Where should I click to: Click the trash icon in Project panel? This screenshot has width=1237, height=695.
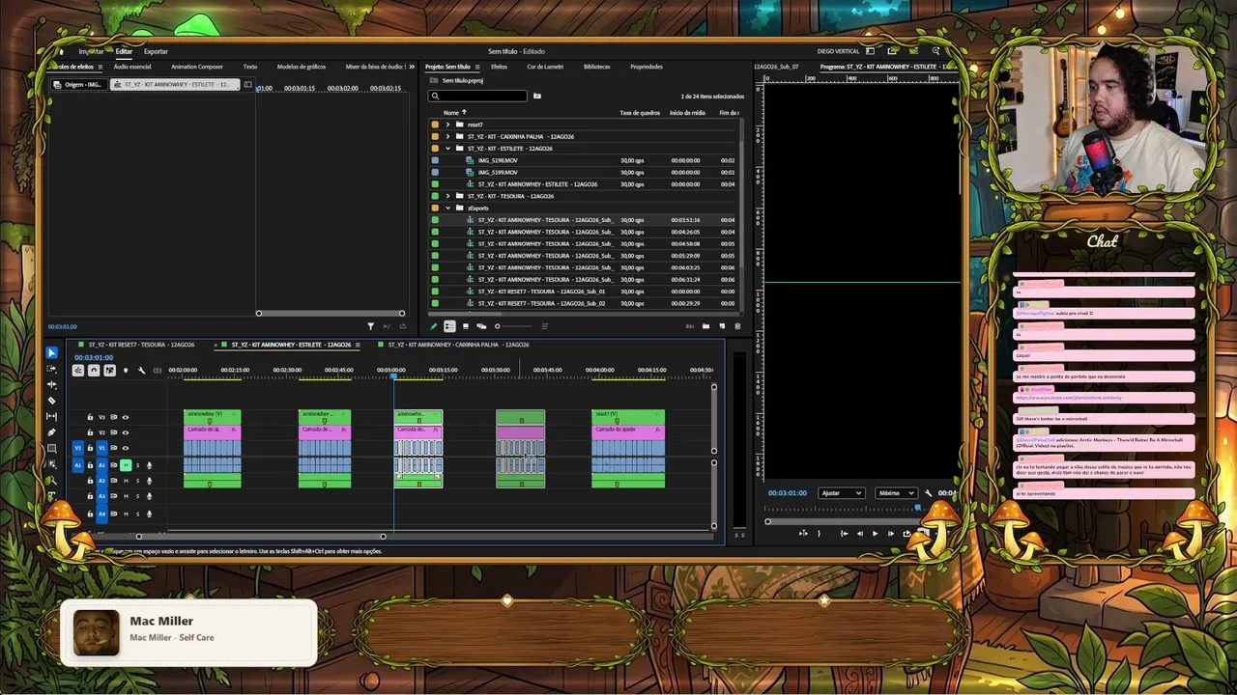coord(737,326)
